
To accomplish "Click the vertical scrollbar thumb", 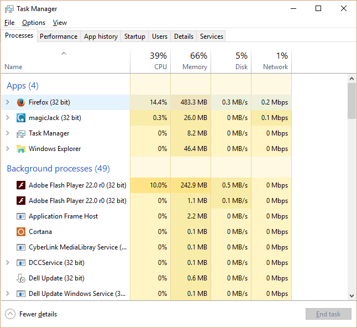I will point(352,101).
